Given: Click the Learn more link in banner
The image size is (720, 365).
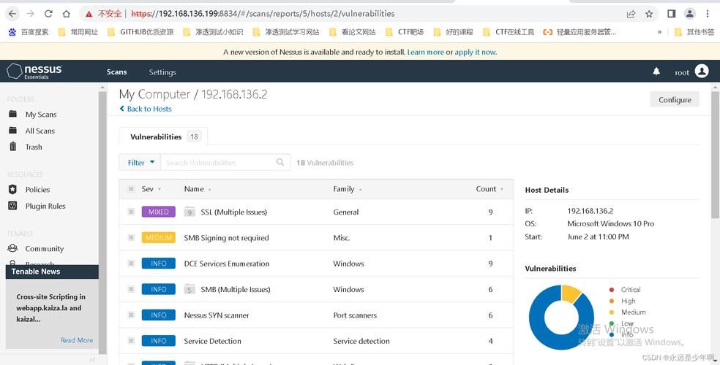Looking at the screenshot, I should [x=425, y=53].
